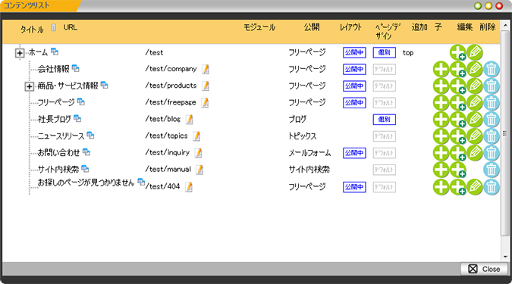Image resolution: width=512 pixels, height=284 pixels.
Task: Toggle 公開中 status in /test/freepage row
Action: pos(354,103)
